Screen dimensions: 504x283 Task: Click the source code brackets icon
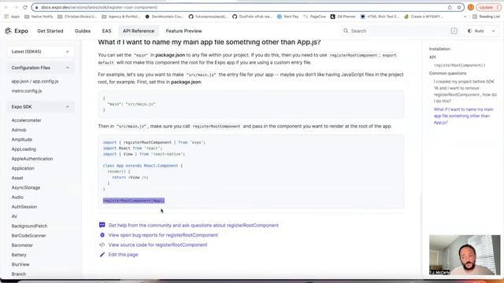click(x=102, y=244)
